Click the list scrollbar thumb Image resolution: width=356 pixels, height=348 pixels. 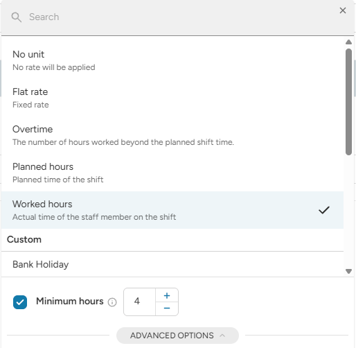click(x=348, y=102)
